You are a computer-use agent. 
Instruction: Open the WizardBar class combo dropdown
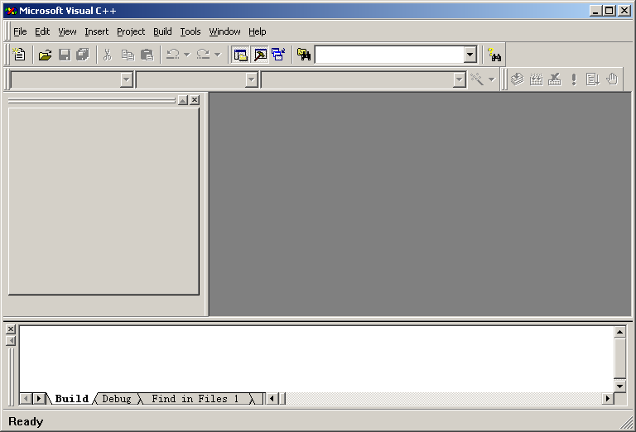click(x=127, y=79)
